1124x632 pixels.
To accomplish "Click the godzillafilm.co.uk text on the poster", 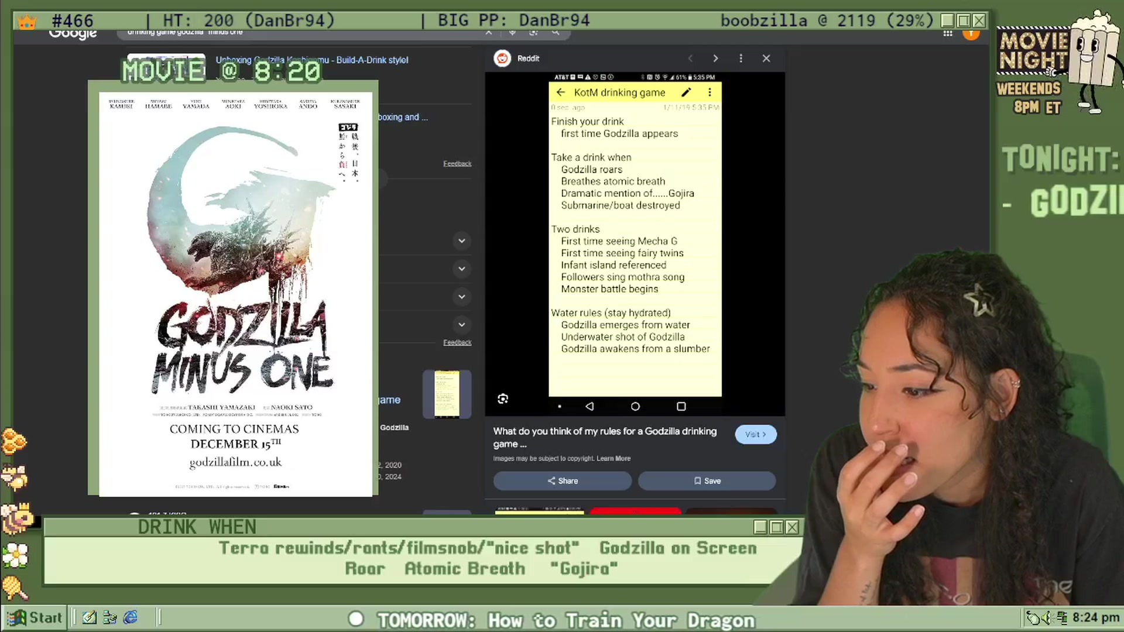I will pos(235,462).
